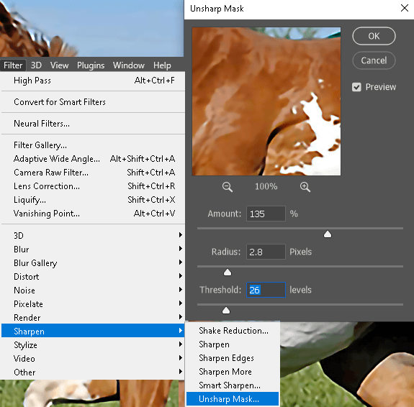
Task: Click the Unsharp Mask preview thumbnail
Action: pyautogui.click(x=266, y=101)
